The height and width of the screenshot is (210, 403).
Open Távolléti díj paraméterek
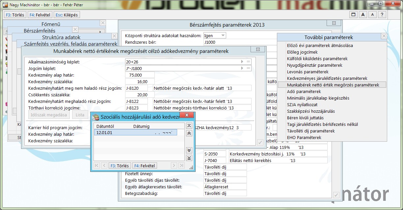311,131
